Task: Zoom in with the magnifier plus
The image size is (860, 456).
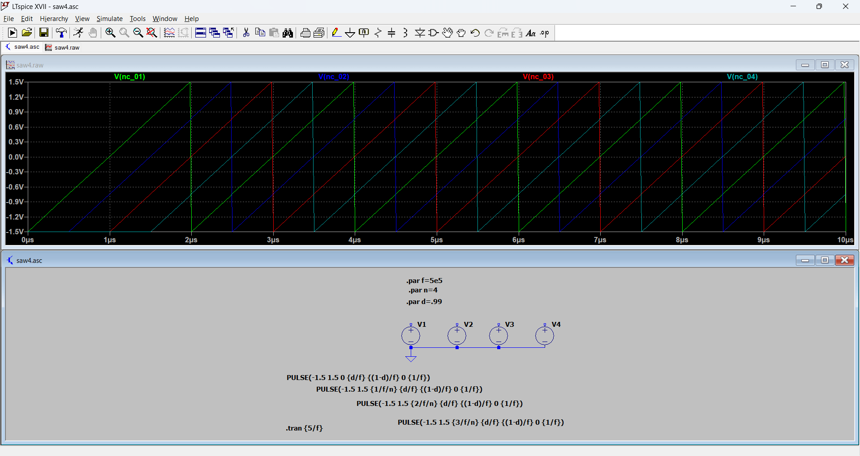Action: [110, 33]
